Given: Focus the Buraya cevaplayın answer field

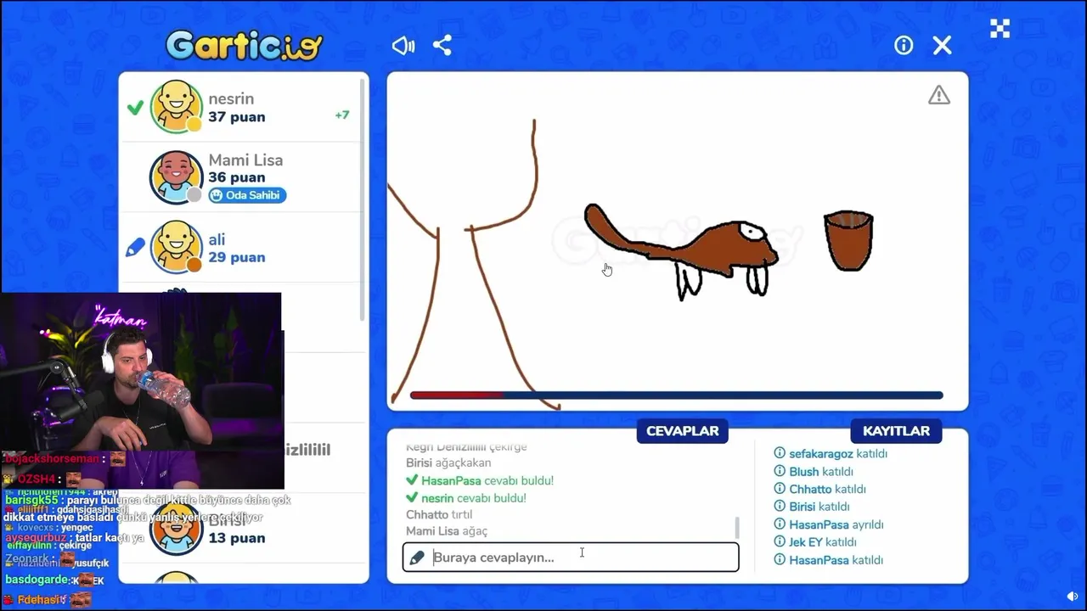Looking at the screenshot, I should coord(571,558).
